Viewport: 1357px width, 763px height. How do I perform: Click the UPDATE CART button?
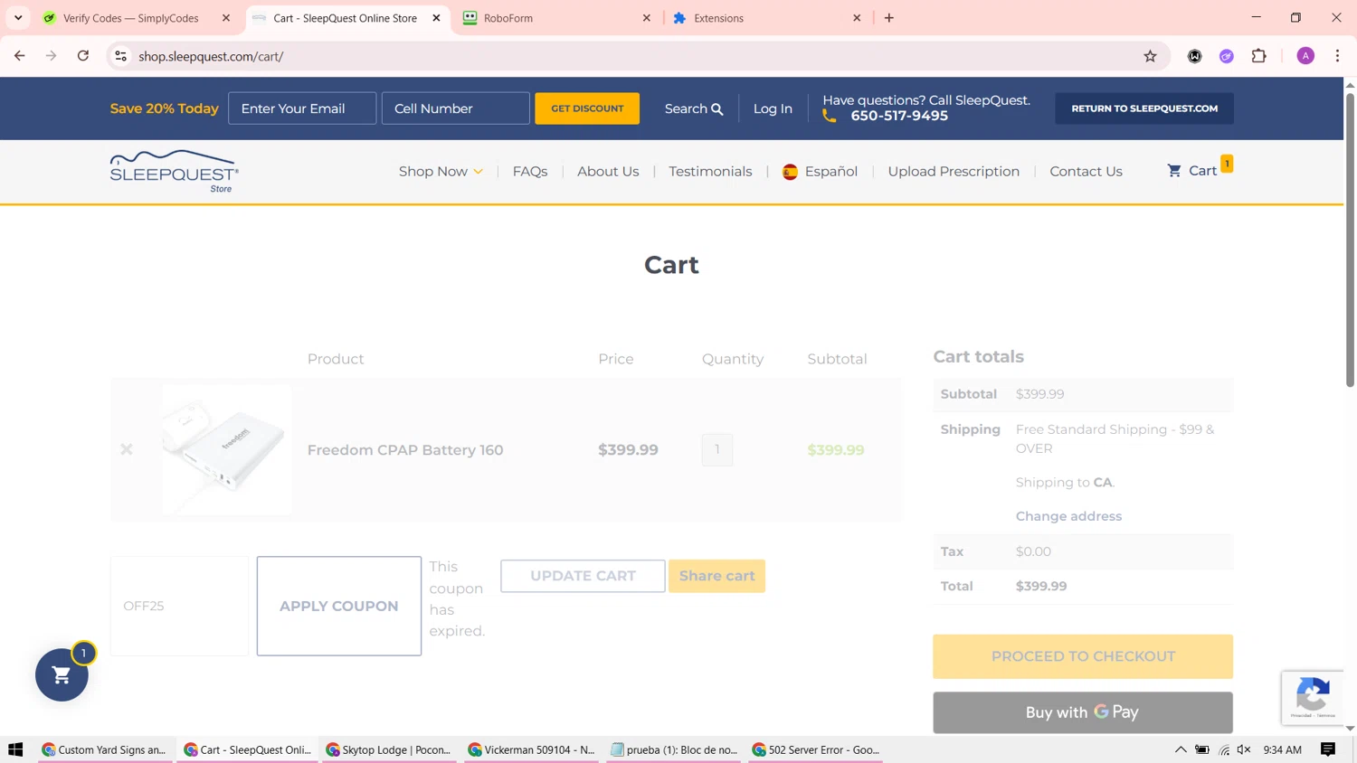pos(583,576)
